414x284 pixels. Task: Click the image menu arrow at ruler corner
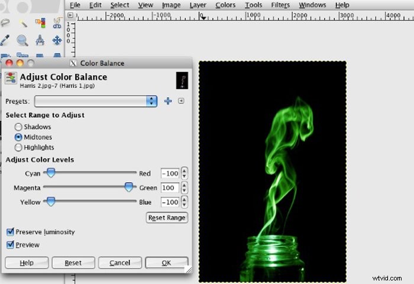pyautogui.click(x=70, y=15)
